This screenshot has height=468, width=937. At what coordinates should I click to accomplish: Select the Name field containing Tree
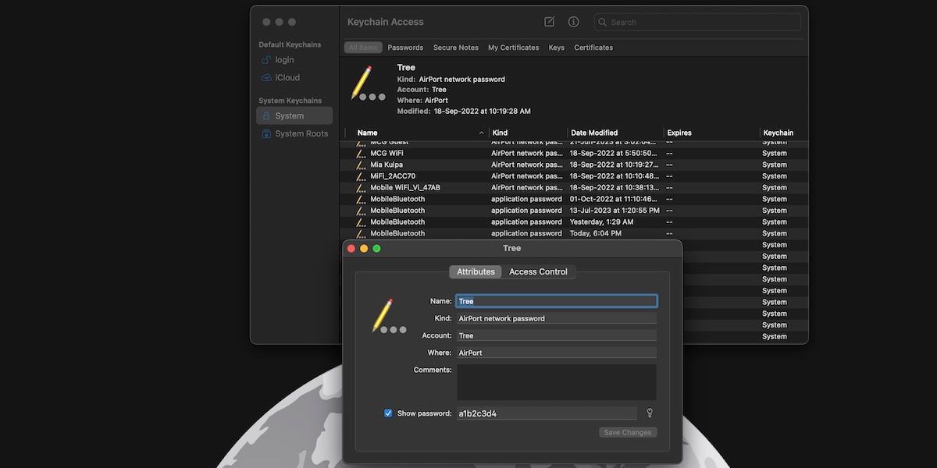point(556,300)
